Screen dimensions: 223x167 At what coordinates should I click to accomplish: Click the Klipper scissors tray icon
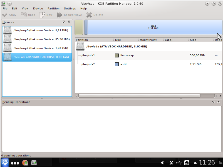click(171, 163)
